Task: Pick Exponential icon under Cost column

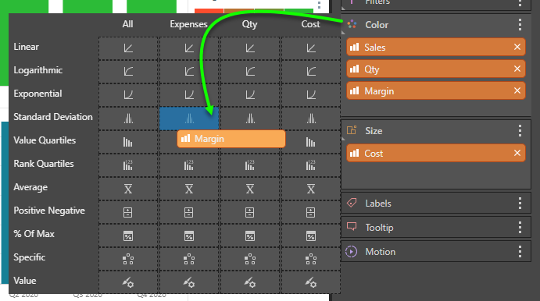Action: click(x=311, y=95)
